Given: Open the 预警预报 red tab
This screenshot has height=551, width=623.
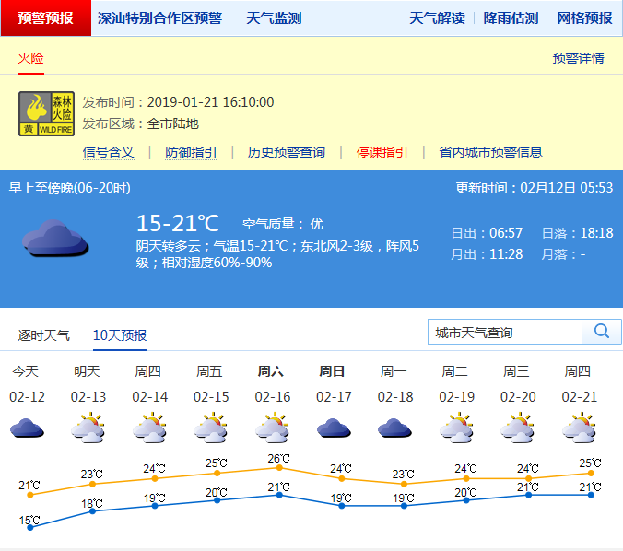Looking at the screenshot, I should pyautogui.click(x=45, y=18).
